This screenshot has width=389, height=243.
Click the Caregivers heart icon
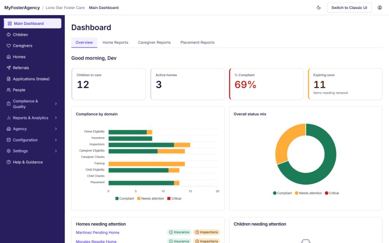pos(9,45)
